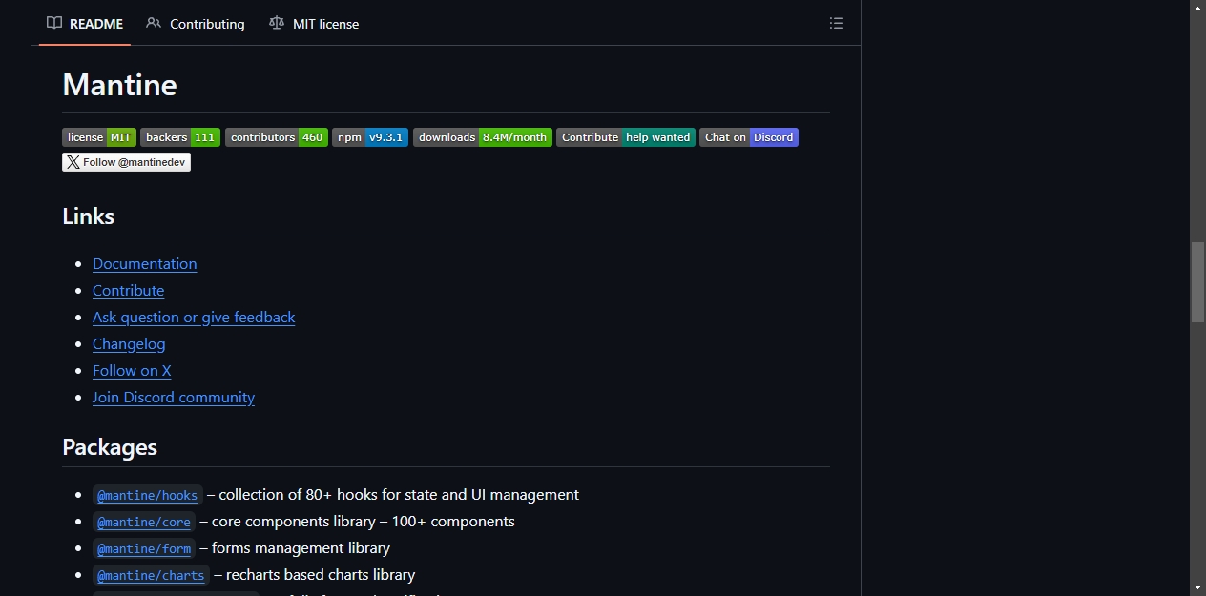Click the scrollbar up arrow
The image size is (1206, 596).
1197,8
